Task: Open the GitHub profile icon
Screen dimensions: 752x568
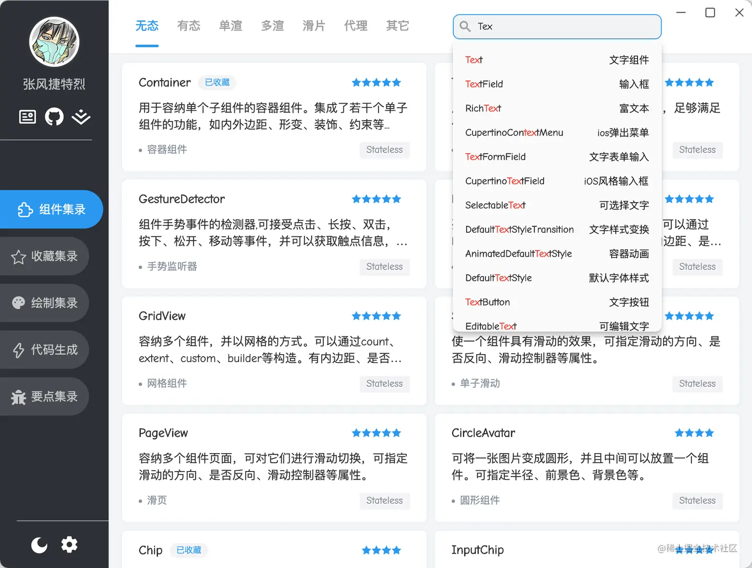Action: (54, 116)
